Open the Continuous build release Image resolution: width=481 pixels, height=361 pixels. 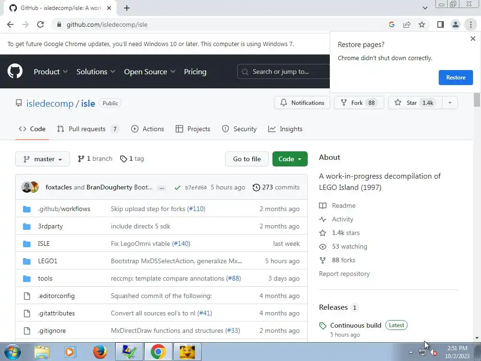[x=356, y=325]
